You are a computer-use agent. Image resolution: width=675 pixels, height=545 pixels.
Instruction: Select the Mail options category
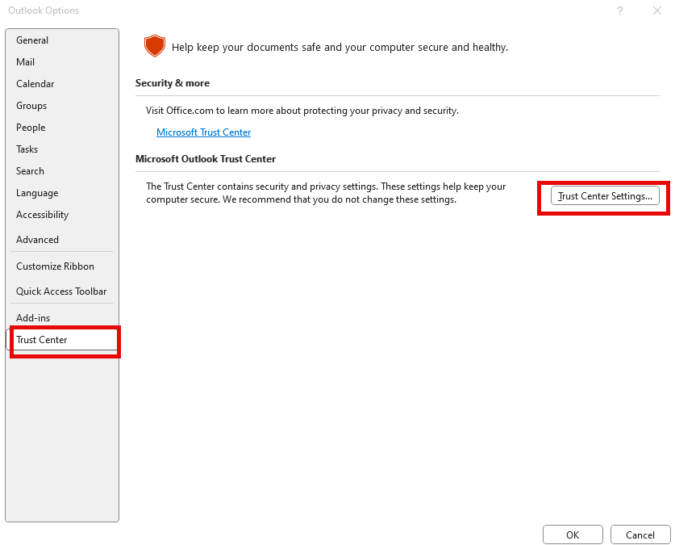pos(62,62)
